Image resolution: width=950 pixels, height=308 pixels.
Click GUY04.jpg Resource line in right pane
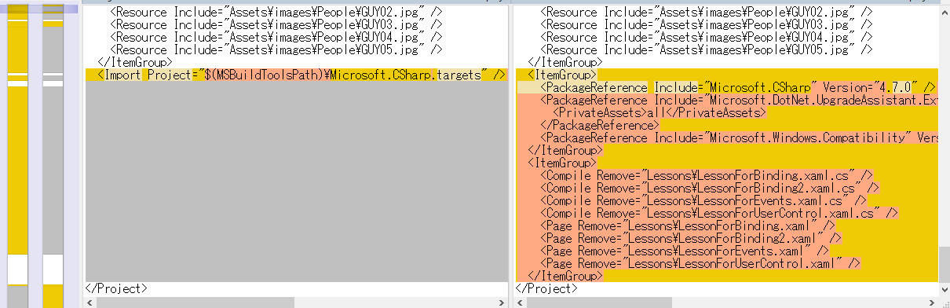click(x=707, y=38)
